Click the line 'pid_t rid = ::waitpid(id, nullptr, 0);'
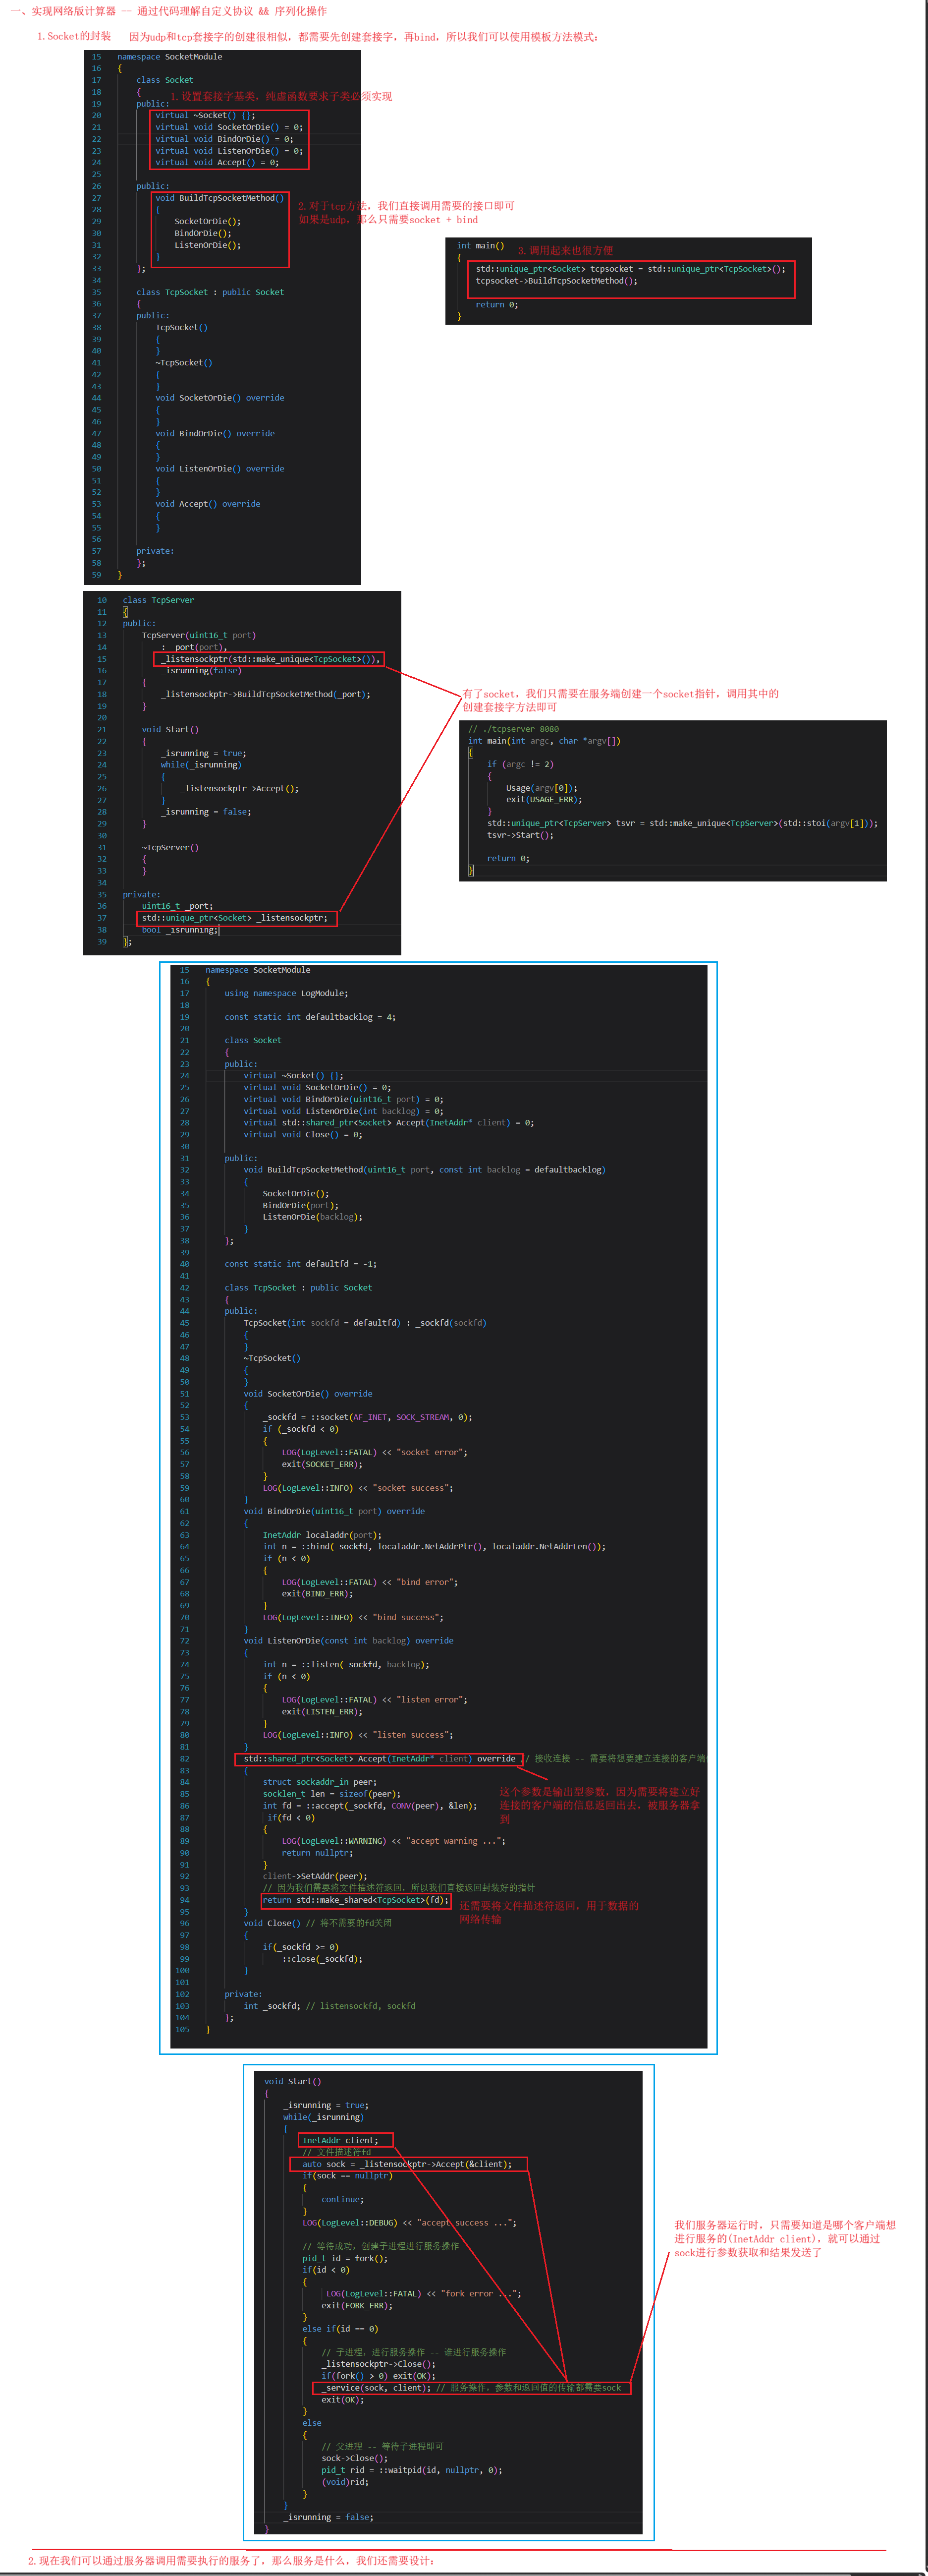 412,2470
